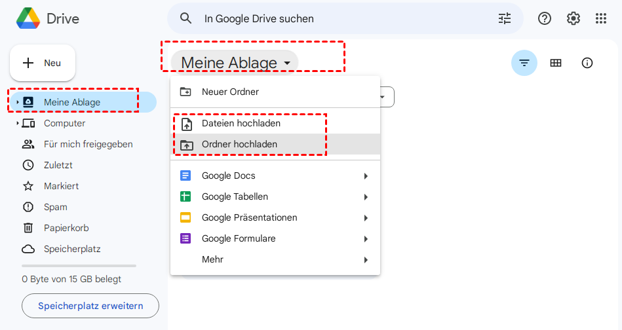The image size is (622, 330).
Task: Choose Dateien hochladen from menu
Action: click(241, 123)
